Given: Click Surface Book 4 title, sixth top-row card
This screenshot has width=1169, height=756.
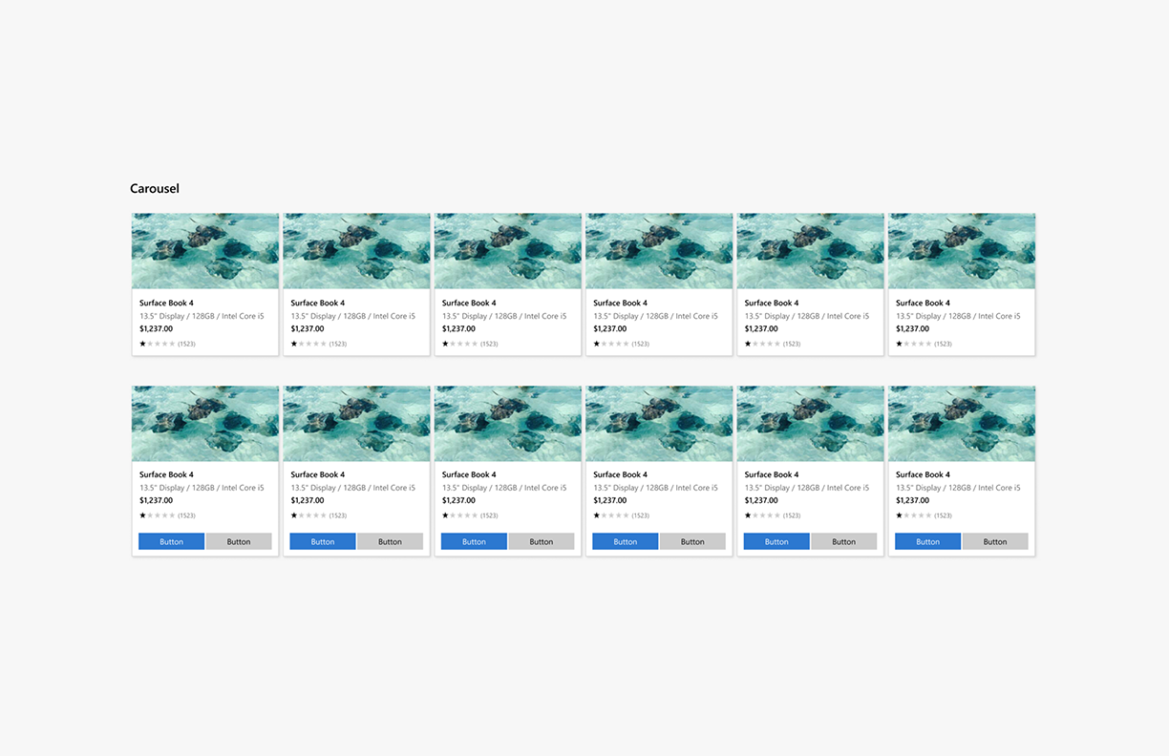Looking at the screenshot, I should [923, 303].
